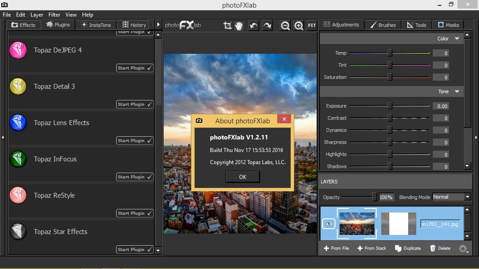This screenshot has height=269, width=479.
Task: Switch to the InstaTone tab
Action: point(96,25)
